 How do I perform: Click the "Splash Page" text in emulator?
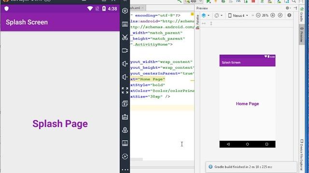pos(60,124)
